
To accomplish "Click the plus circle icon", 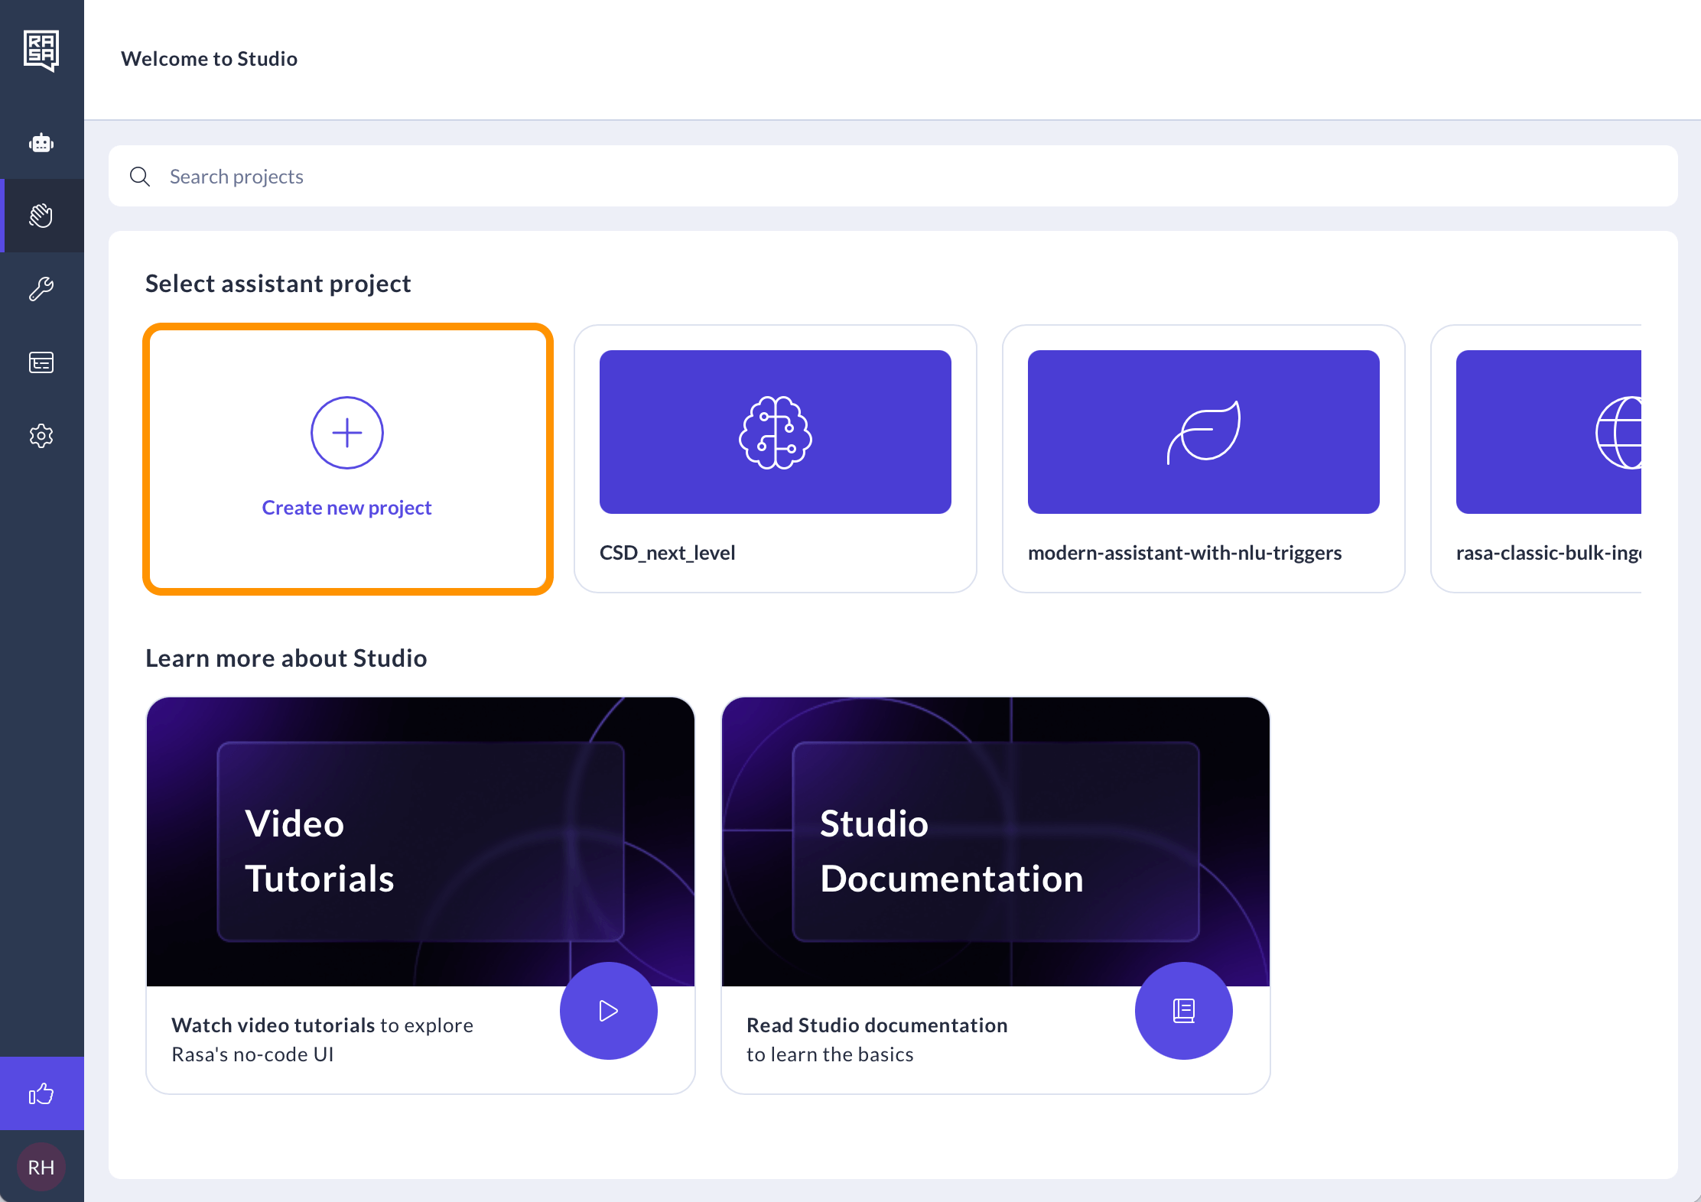I will tap(346, 433).
